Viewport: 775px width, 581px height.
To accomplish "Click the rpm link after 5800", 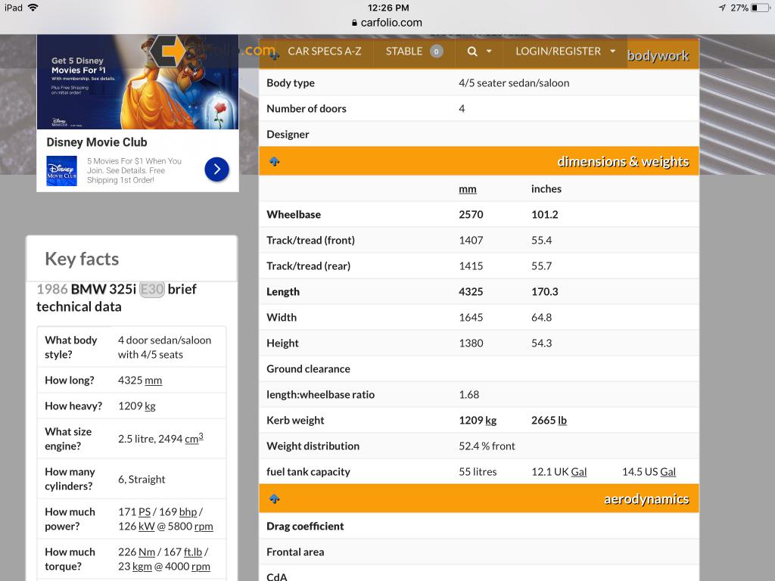I will tap(203, 527).
